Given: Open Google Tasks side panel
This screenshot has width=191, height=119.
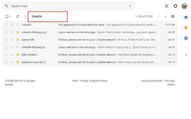Looking at the screenshot, I should tap(186, 38).
